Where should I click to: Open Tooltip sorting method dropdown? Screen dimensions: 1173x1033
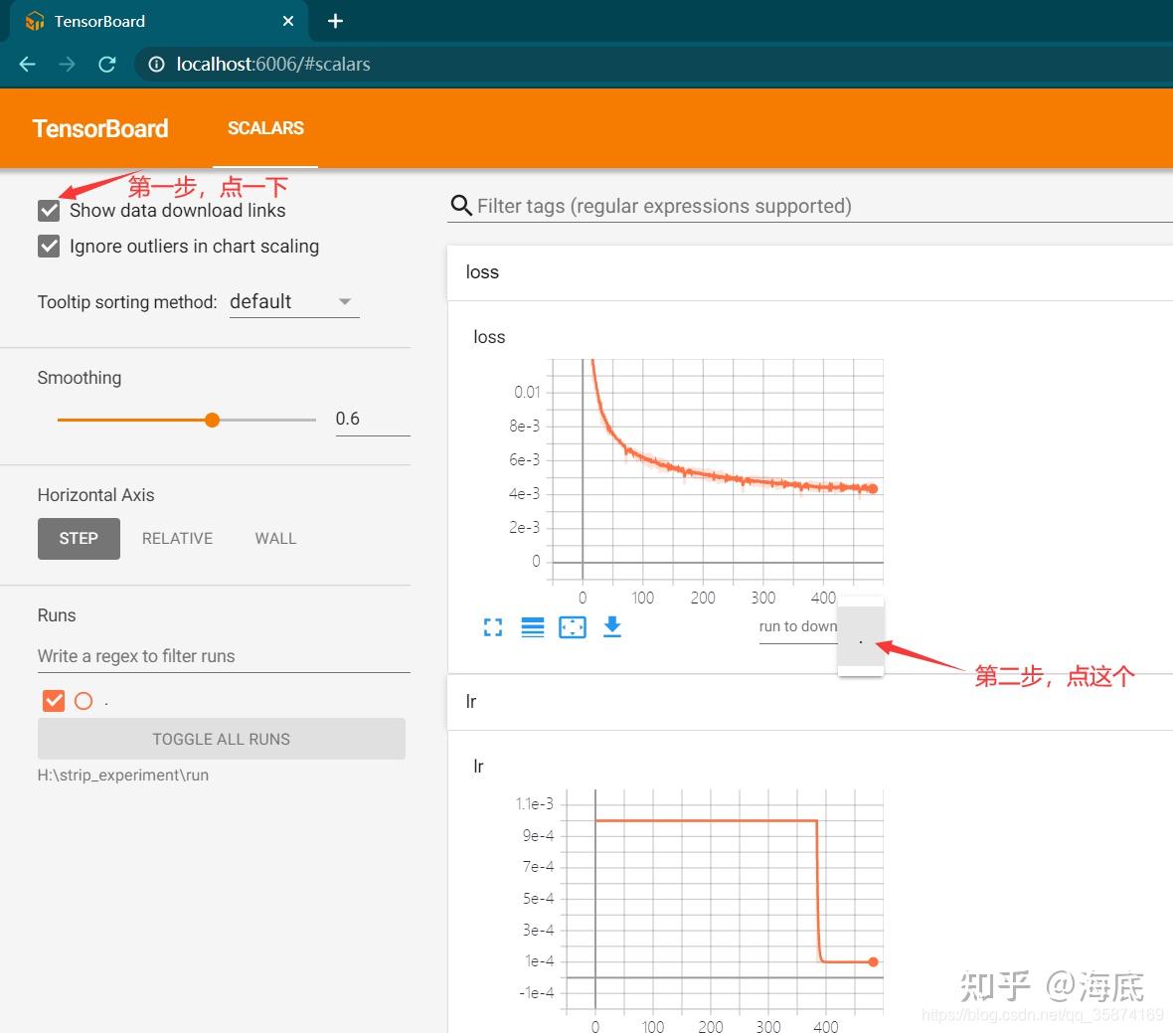[294, 301]
